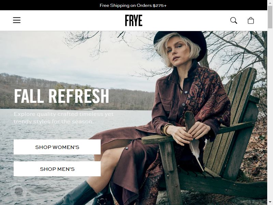The image size is (273, 205).
Task: Click the Free Shipping on Orders $275+ banner
Action: 133,5
